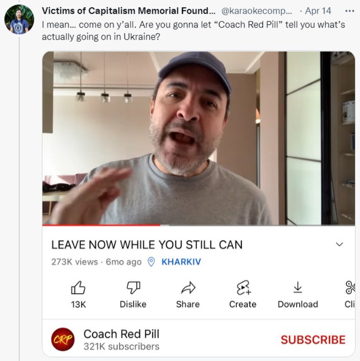The width and height of the screenshot is (360, 361).
Task: Click the thumbs-down Dislike icon
Action: coord(133,288)
